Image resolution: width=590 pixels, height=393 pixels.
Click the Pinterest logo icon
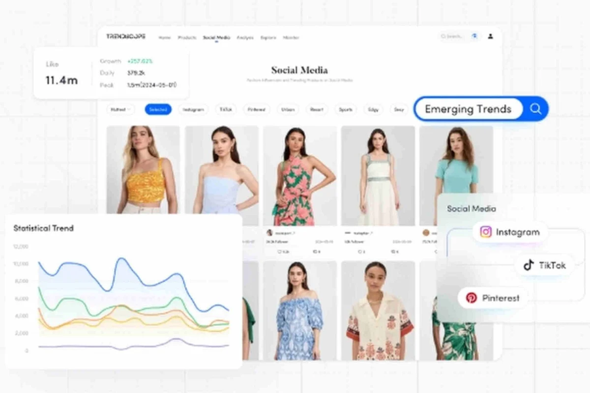(471, 298)
